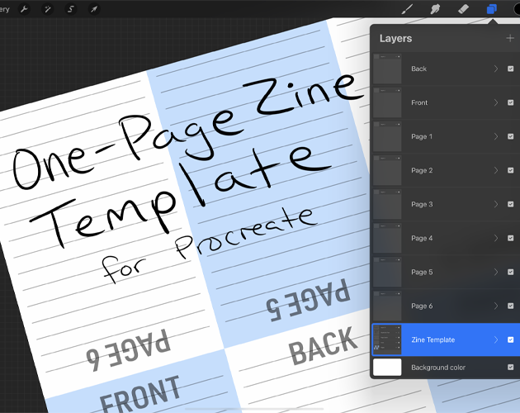Select the Smudge finger tool
520x413 pixels.
pos(435,9)
